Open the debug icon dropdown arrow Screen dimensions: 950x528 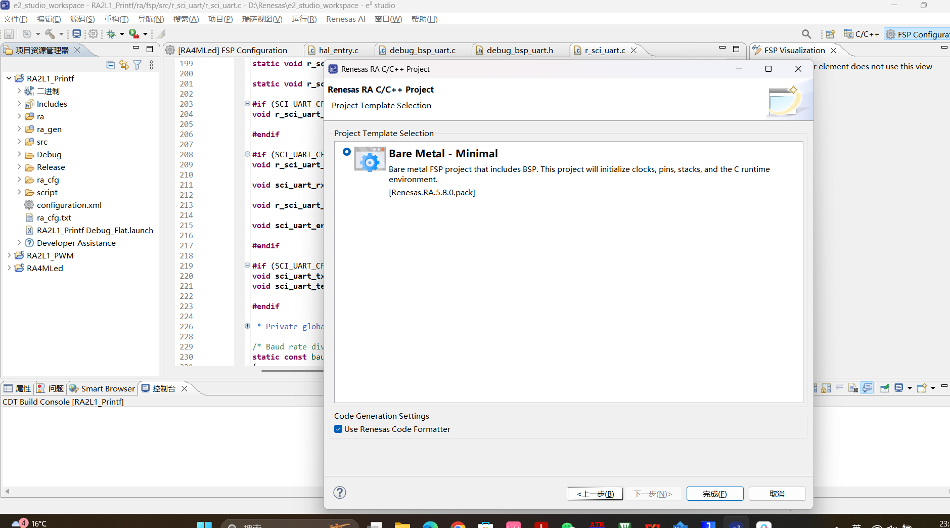(x=122, y=34)
